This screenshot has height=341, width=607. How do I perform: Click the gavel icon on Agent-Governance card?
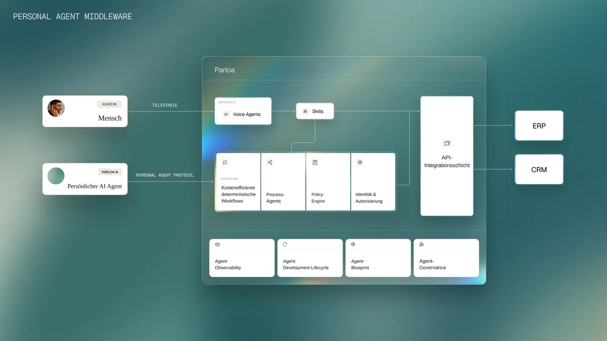click(x=421, y=244)
